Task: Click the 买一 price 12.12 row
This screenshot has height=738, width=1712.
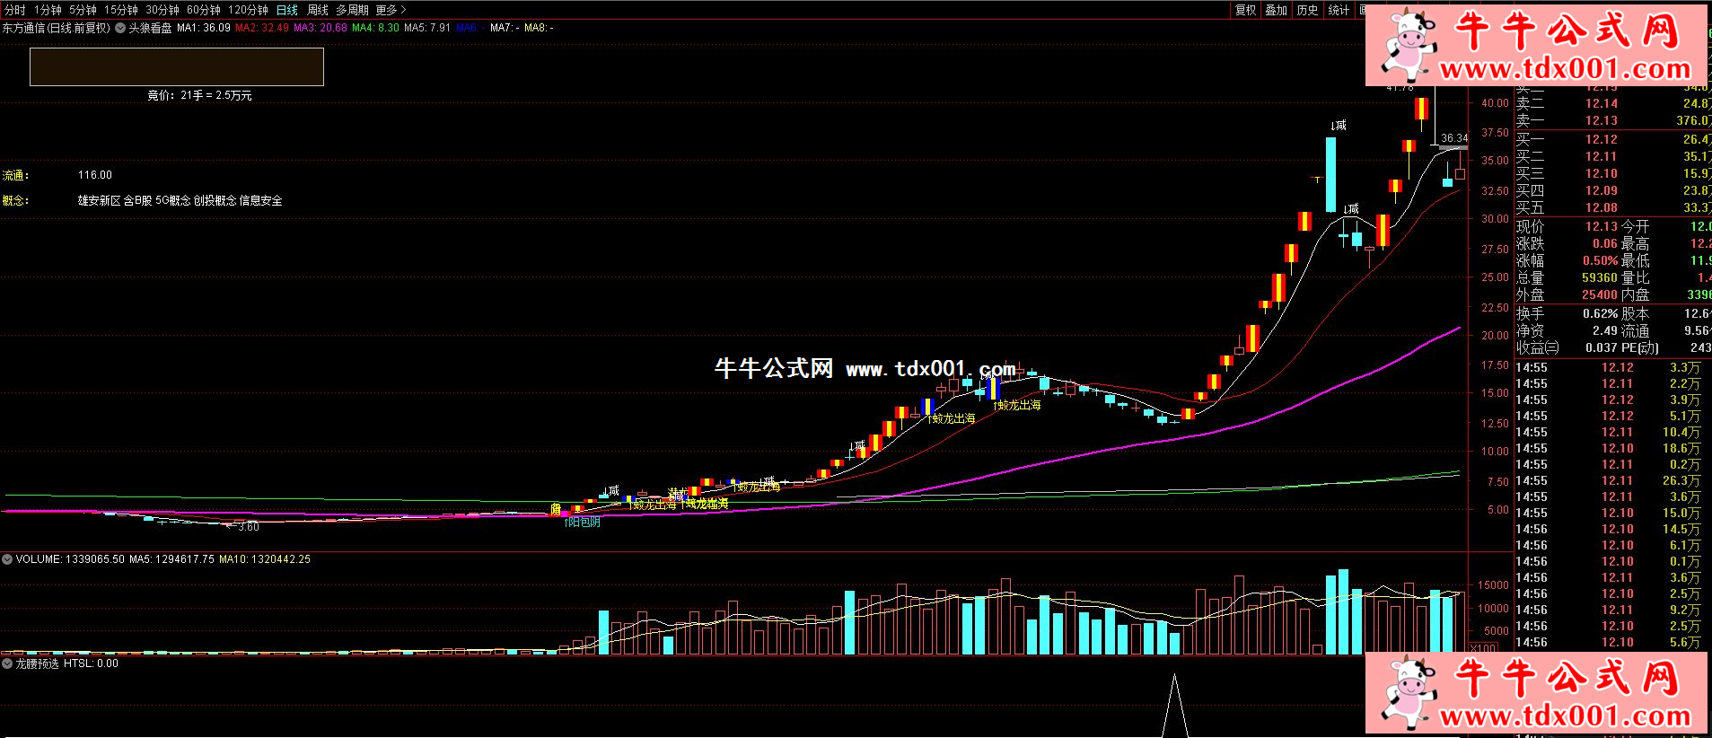Action: [x=1612, y=139]
